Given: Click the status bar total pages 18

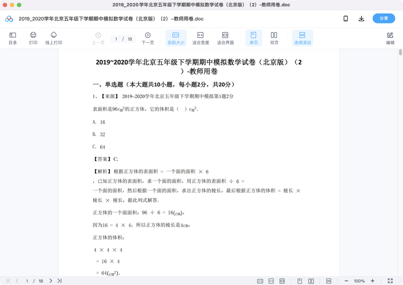Looking at the screenshot, I should [x=41, y=281].
